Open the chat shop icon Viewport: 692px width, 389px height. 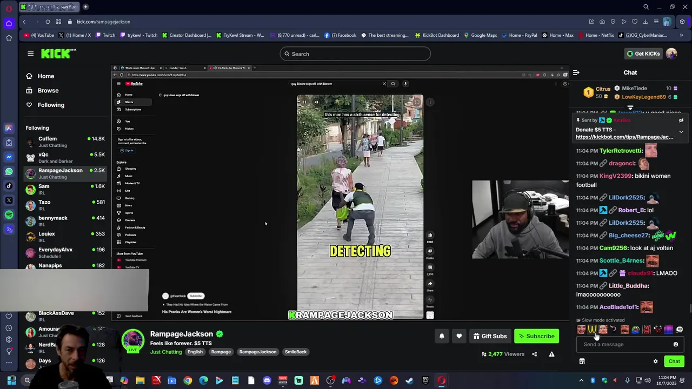582,361
